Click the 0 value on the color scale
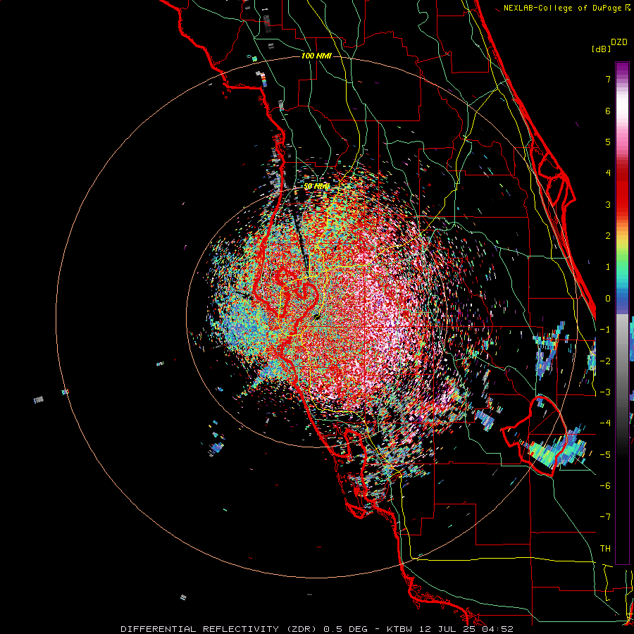The height and width of the screenshot is (634, 634). tap(608, 299)
